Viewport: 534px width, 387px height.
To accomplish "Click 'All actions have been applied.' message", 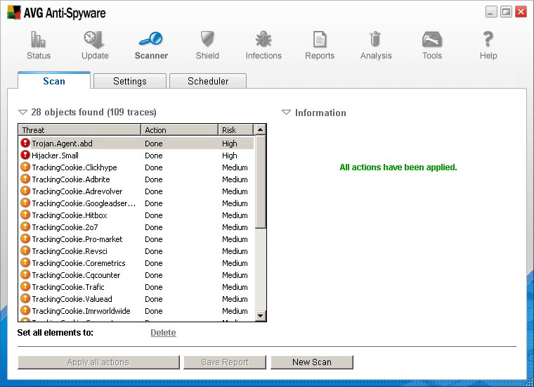I will 398,167.
